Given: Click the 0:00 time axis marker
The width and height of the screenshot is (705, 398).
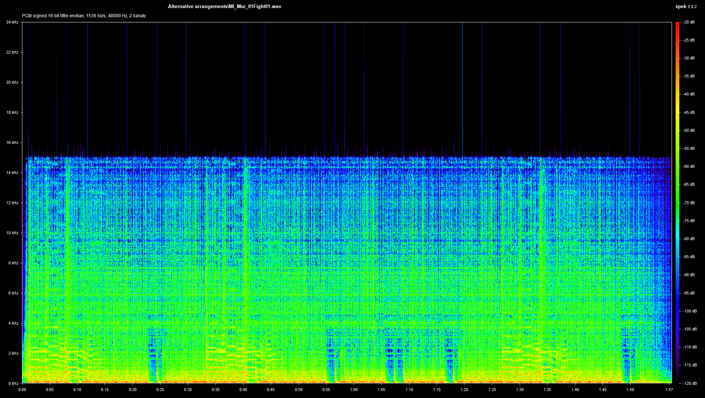Looking at the screenshot, I should [22, 390].
